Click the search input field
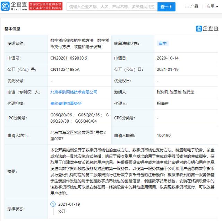This screenshot has width=222, height=221. click(112, 7)
